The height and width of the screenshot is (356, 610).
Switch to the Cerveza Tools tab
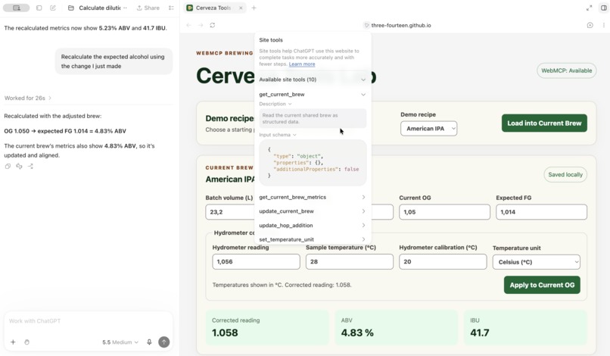(x=213, y=8)
